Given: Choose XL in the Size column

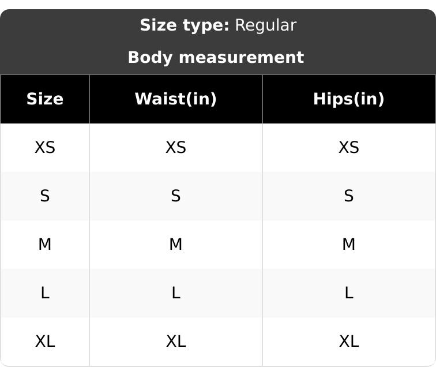Looking at the screenshot, I should 45,342.
